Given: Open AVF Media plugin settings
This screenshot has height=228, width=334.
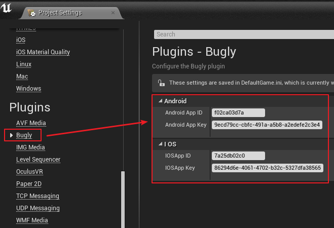Looking at the screenshot, I should [x=31, y=123].
